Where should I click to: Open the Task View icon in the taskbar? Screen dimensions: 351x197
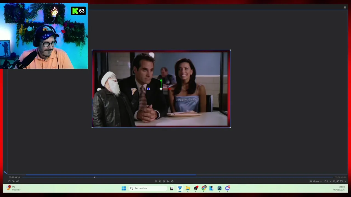(171, 188)
